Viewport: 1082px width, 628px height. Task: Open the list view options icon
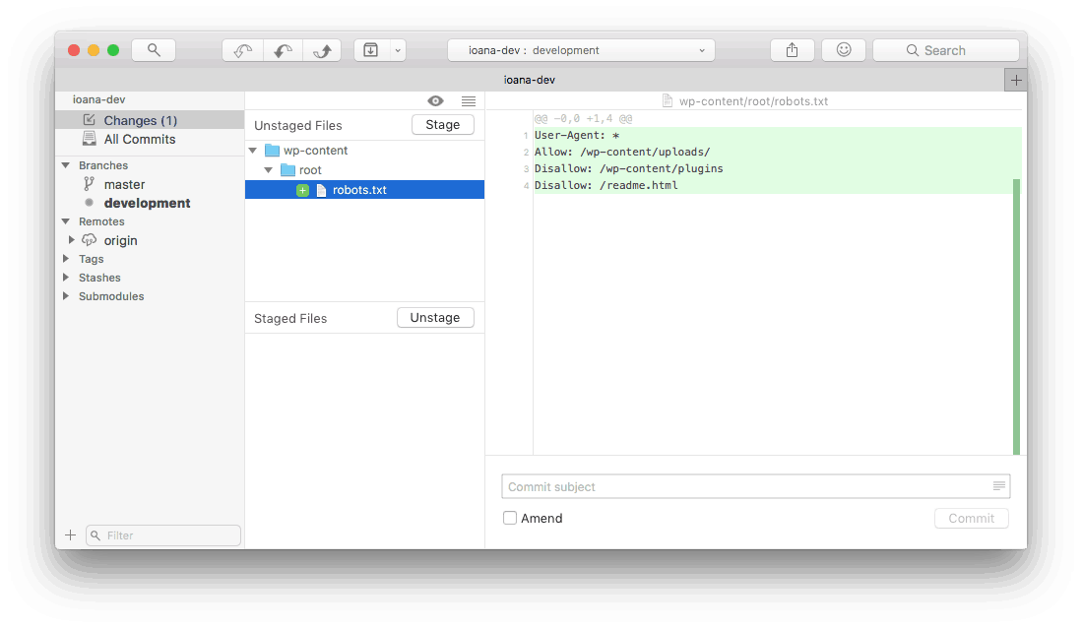point(469,100)
